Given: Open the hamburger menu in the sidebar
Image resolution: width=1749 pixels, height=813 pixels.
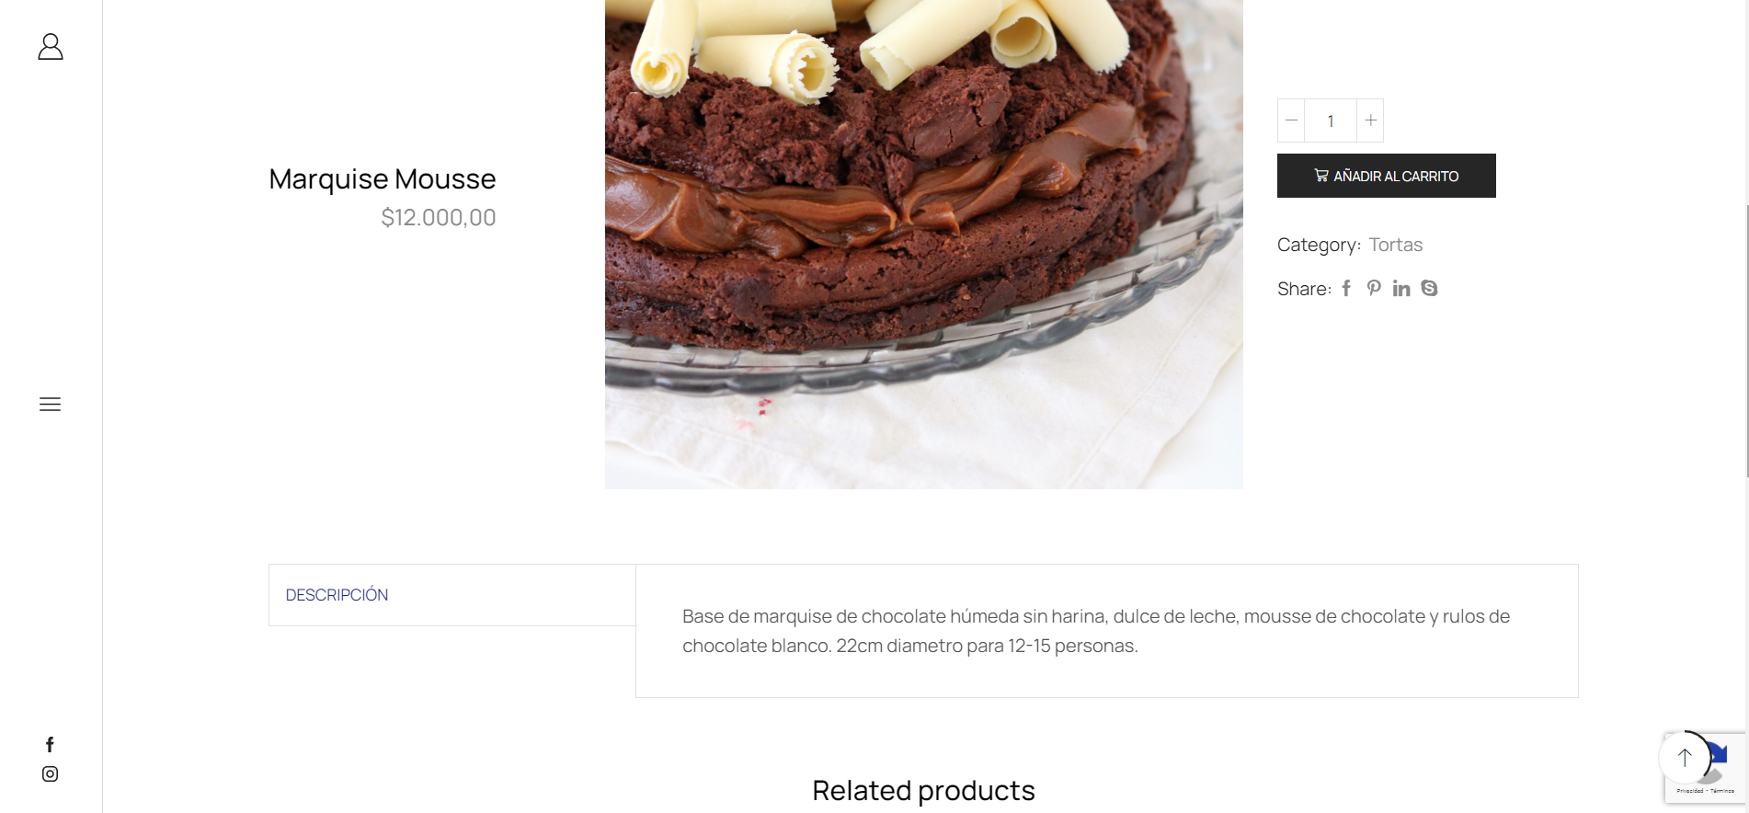Looking at the screenshot, I should 50,405.
